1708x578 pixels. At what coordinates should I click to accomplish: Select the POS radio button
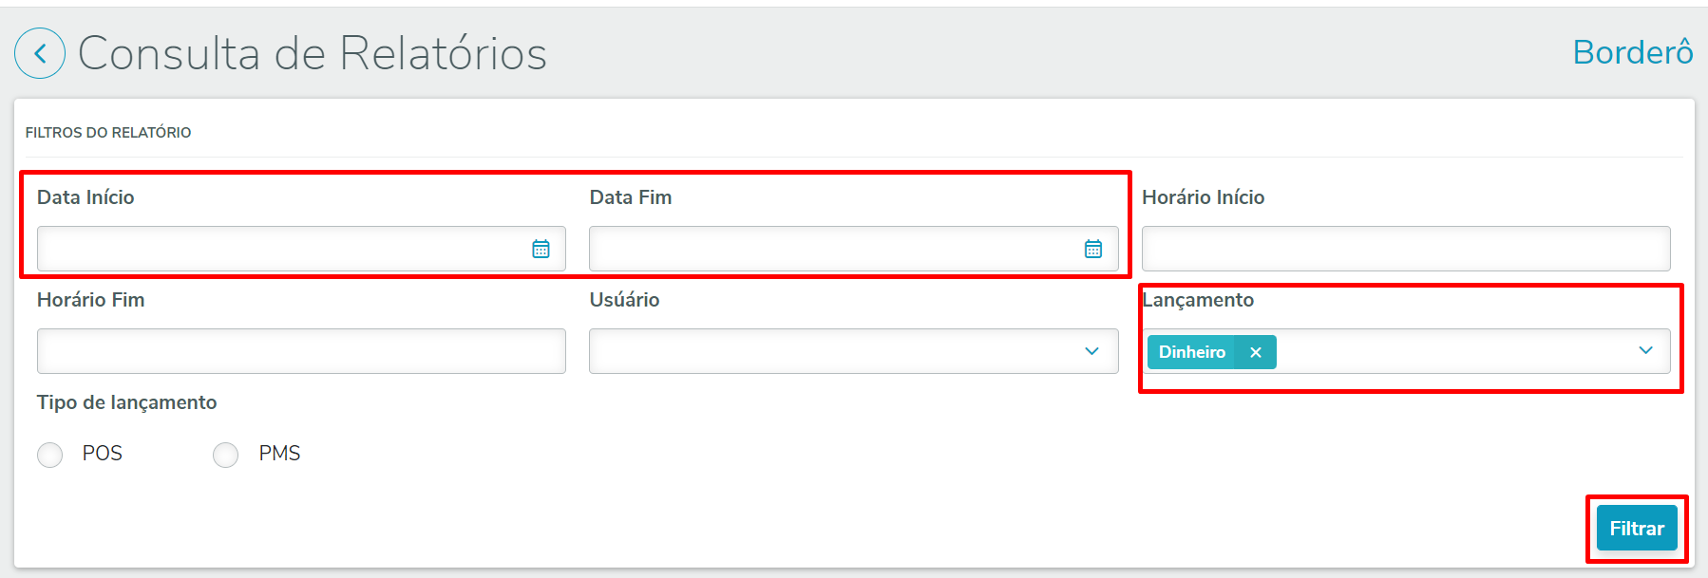pyautogui.click(x=49, y=455)
